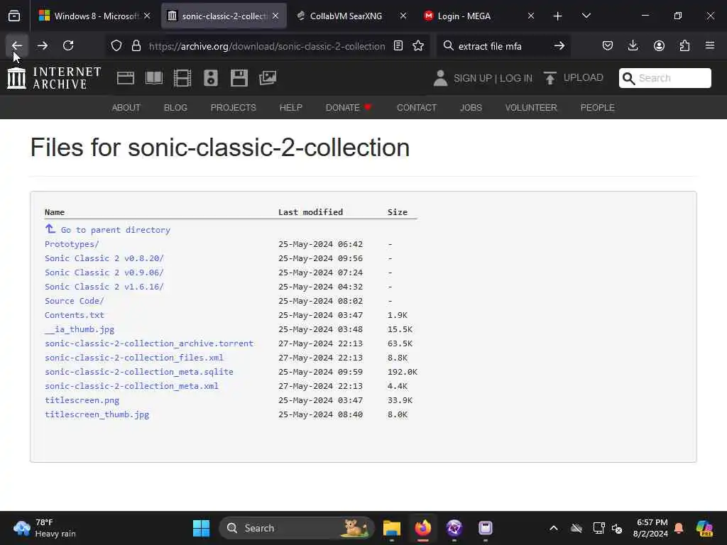Show hidden system tray icons
Screen dimensions: 727x545
point(554,528)
